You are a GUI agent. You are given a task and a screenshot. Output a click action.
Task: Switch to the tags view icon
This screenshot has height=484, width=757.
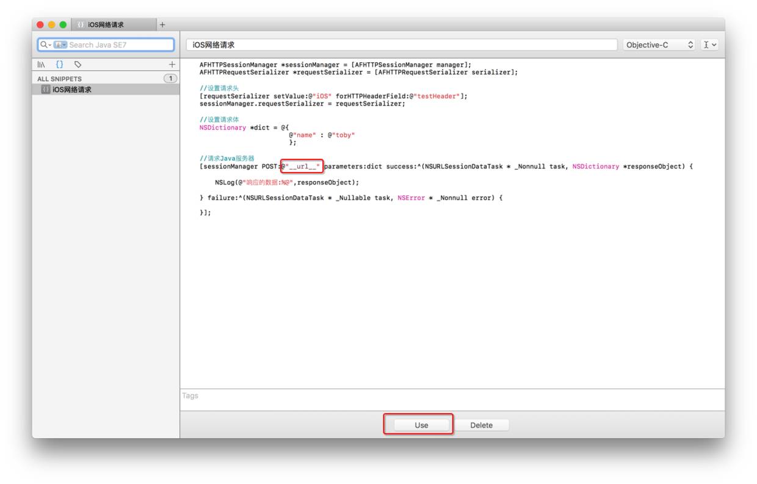(78, 64)
